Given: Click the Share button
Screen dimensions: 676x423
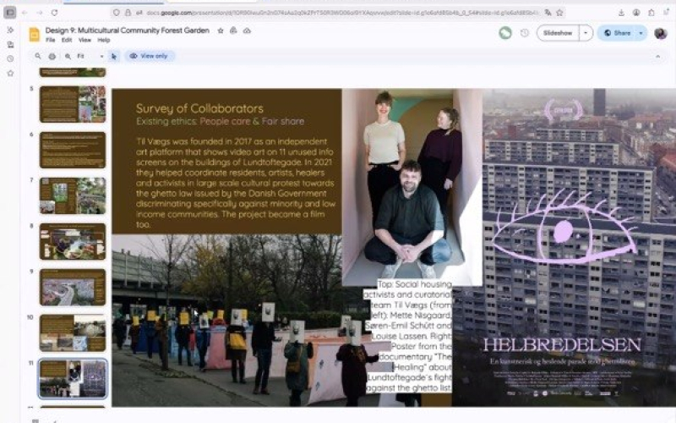Looking at the screenshot, I should click(617, 33).
